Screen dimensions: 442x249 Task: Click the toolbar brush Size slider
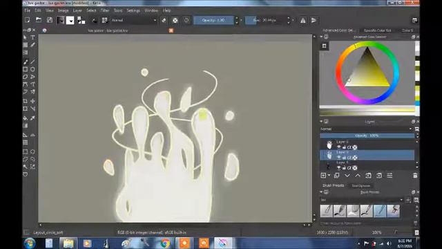265,20
